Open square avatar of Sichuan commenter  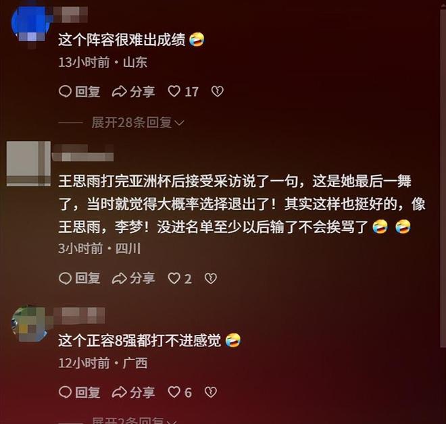pyautogui.click(x=28, y=163)
